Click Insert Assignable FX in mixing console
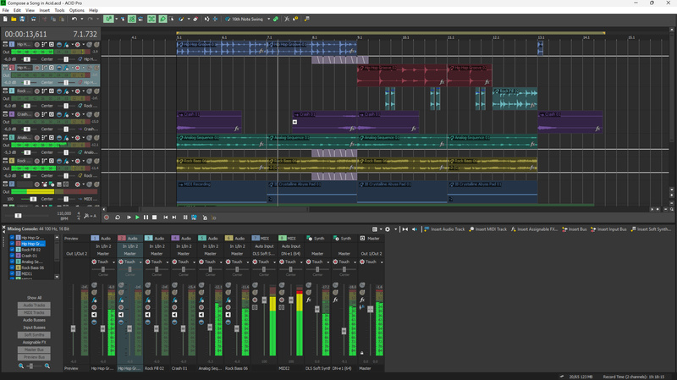This screenshot has height=380, width=677. pos(534,229)
